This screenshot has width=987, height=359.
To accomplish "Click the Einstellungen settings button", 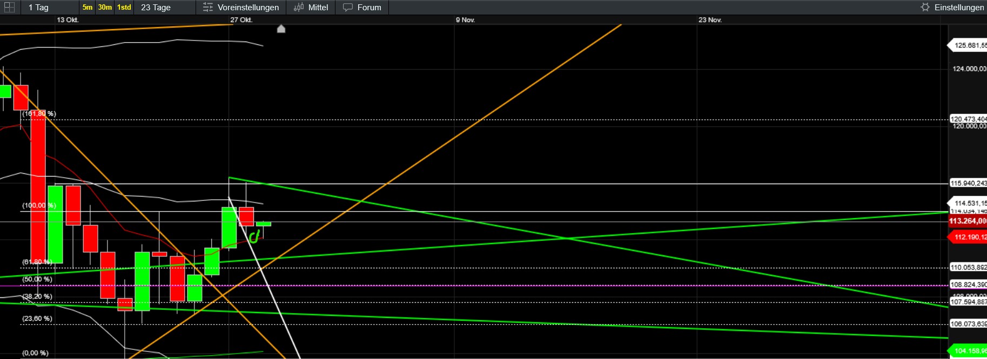I will [959, 7].
